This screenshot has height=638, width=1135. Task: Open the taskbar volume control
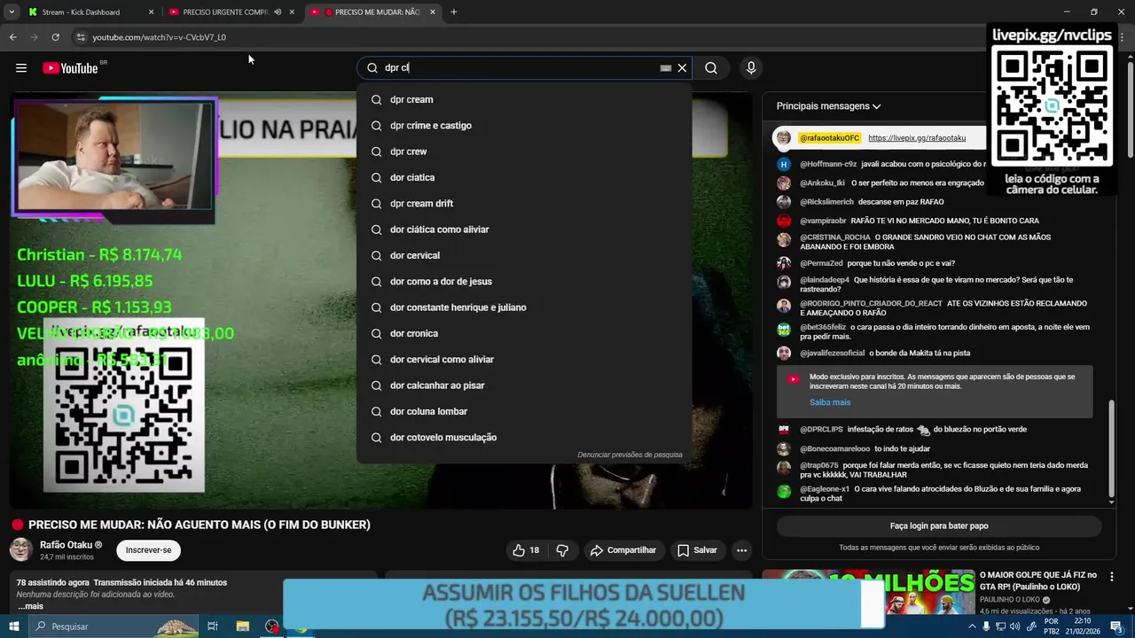1014,626
